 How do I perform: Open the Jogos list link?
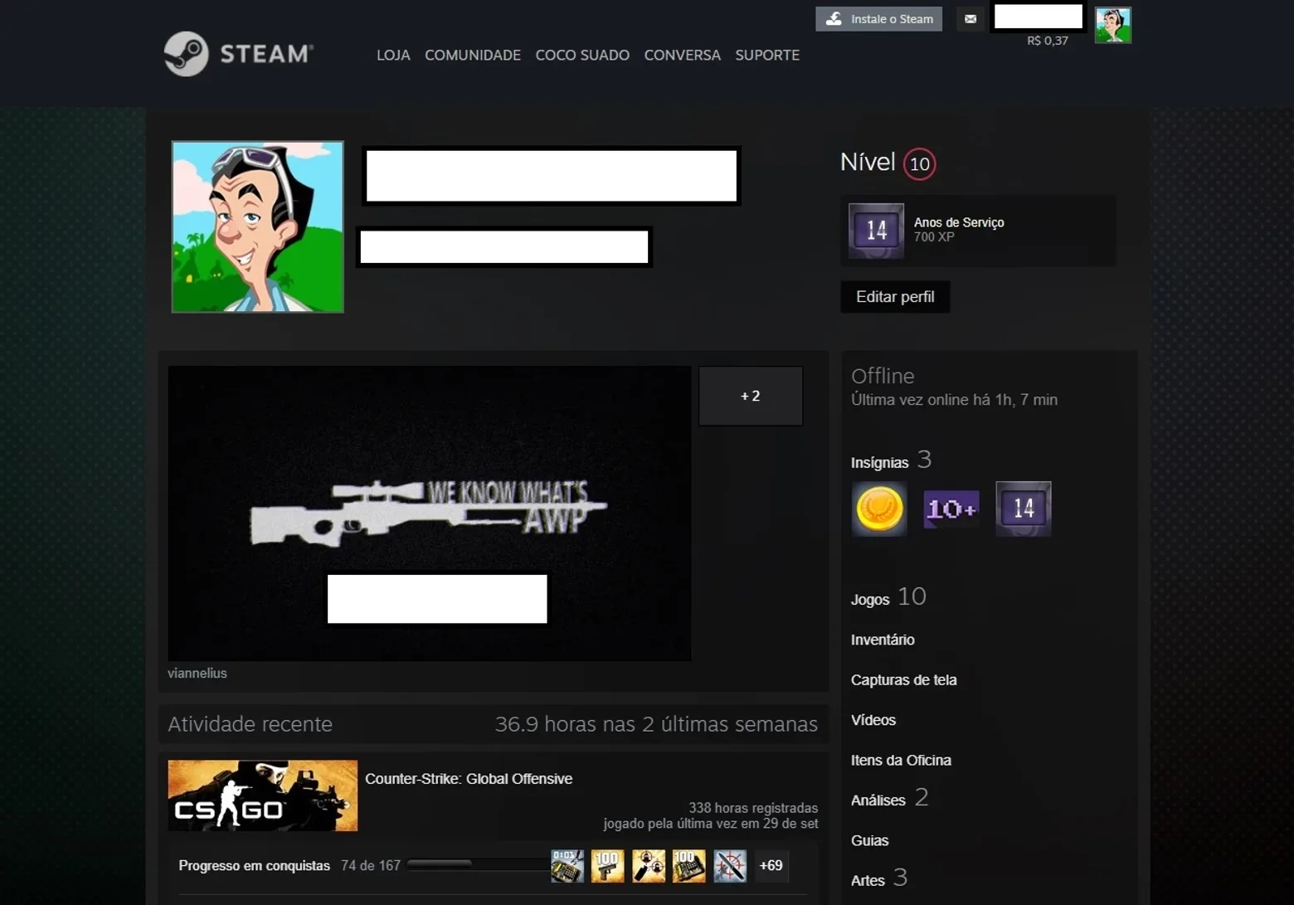tap(870, 600)
